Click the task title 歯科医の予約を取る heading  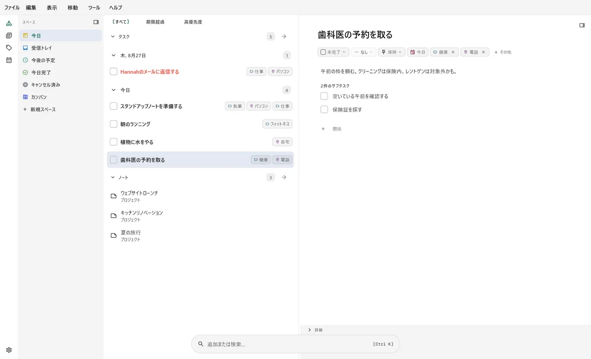355,34
